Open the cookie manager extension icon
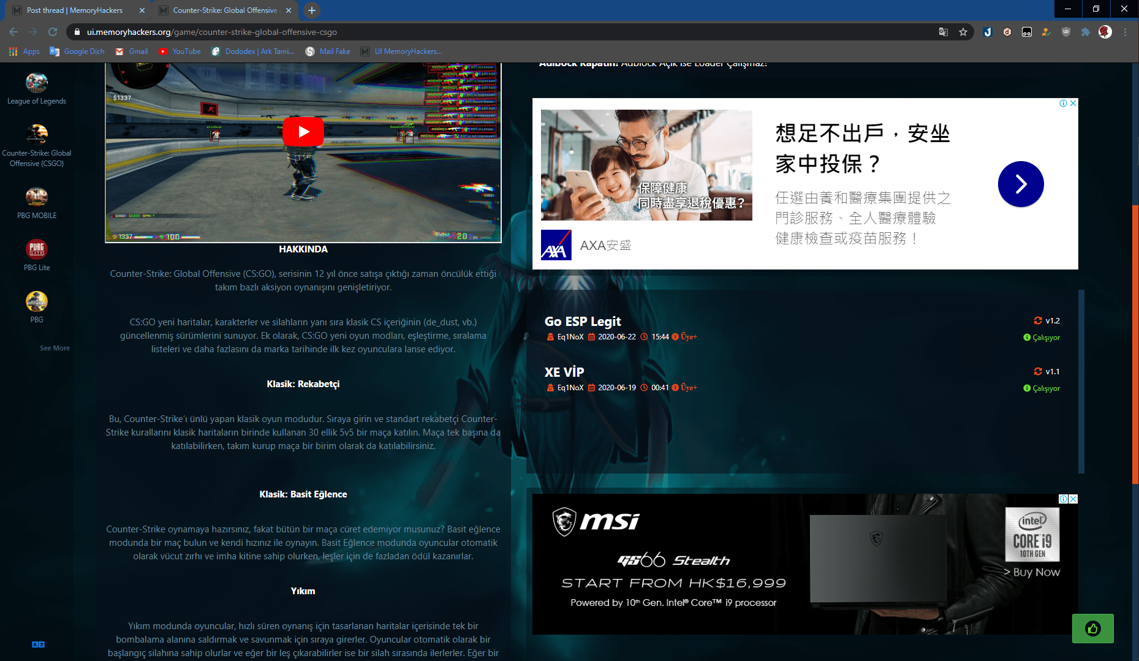 [x=1046, y=32]
